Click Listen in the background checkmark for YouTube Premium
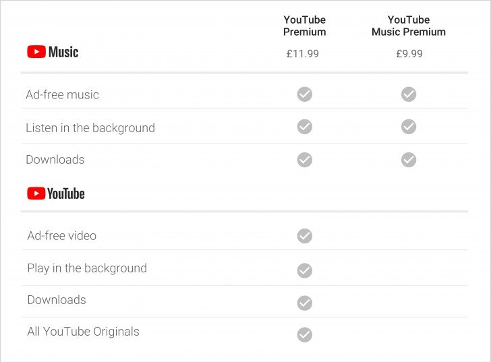The width and height of the screenshot is (491, 362). point(305,127)
